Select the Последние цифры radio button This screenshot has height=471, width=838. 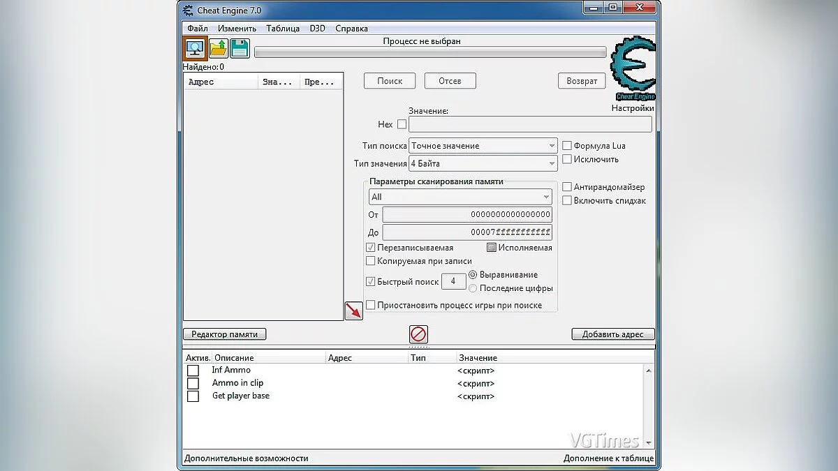(473, 287)
